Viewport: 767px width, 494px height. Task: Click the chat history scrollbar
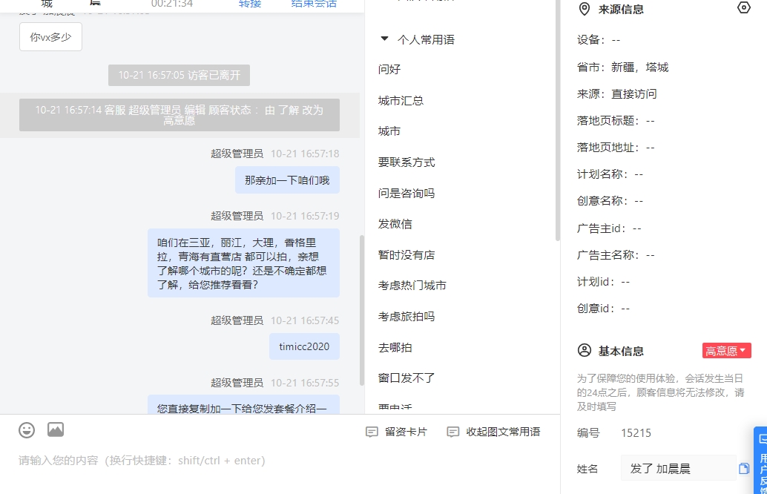point(362,310)
